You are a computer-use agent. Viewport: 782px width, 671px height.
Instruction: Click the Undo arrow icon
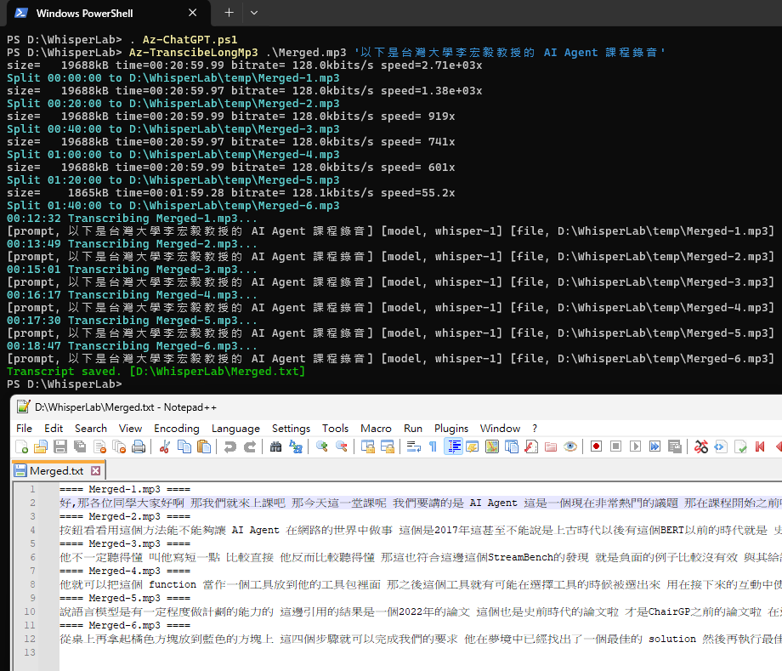click(x=230, y=446)
